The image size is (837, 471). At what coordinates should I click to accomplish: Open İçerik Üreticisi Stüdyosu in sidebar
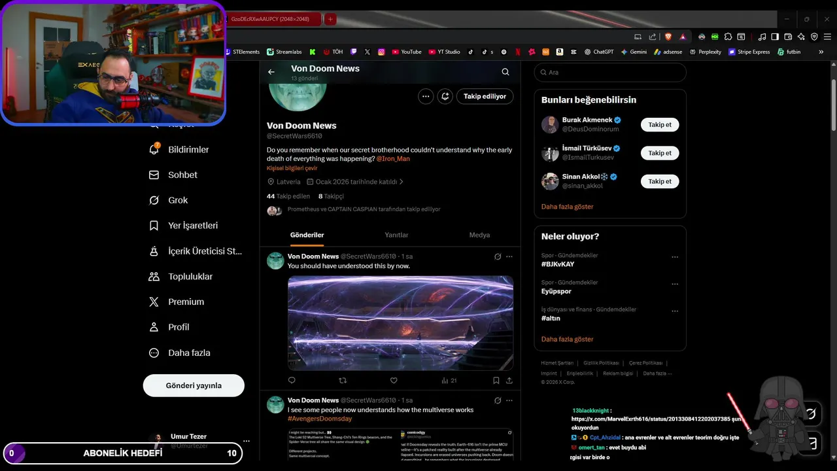tap(196, 251)
